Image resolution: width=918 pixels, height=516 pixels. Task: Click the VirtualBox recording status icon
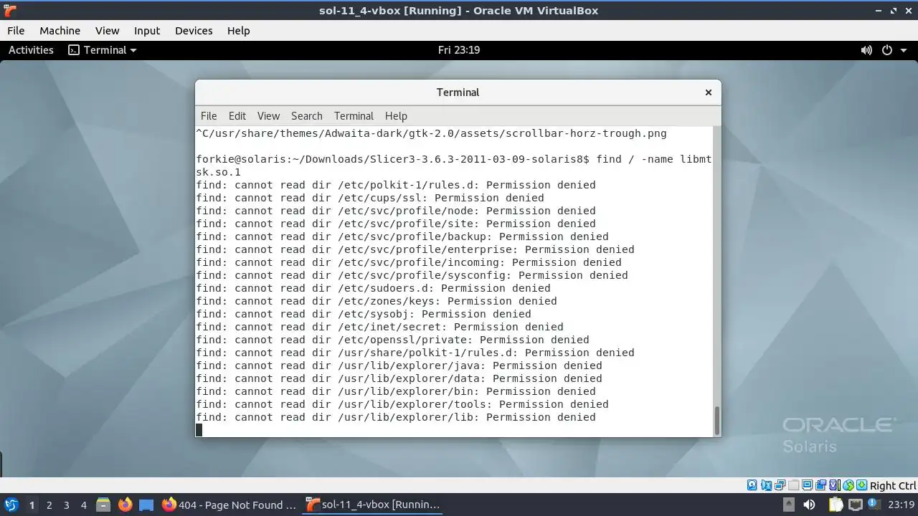click(x=820, y=485)
